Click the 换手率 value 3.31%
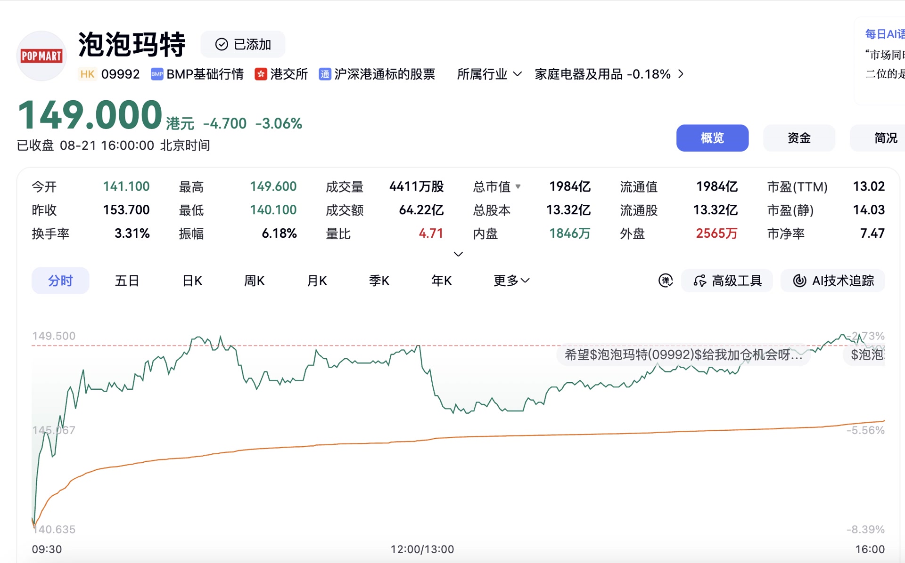Screen dimensions: 905x563 pos(132,233)
